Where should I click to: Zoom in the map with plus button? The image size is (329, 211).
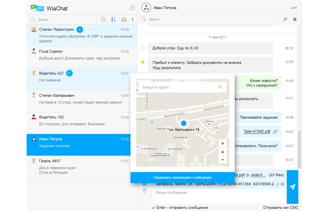point(222,152)
